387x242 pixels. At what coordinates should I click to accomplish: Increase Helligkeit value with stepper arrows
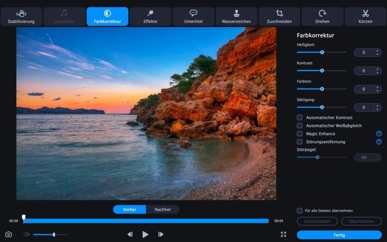point(378,51)
